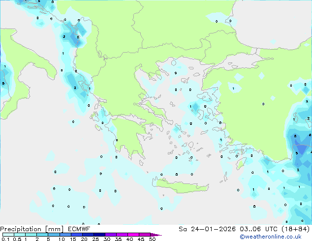Click the forecast offset "(18+84)"

(296, 229)
